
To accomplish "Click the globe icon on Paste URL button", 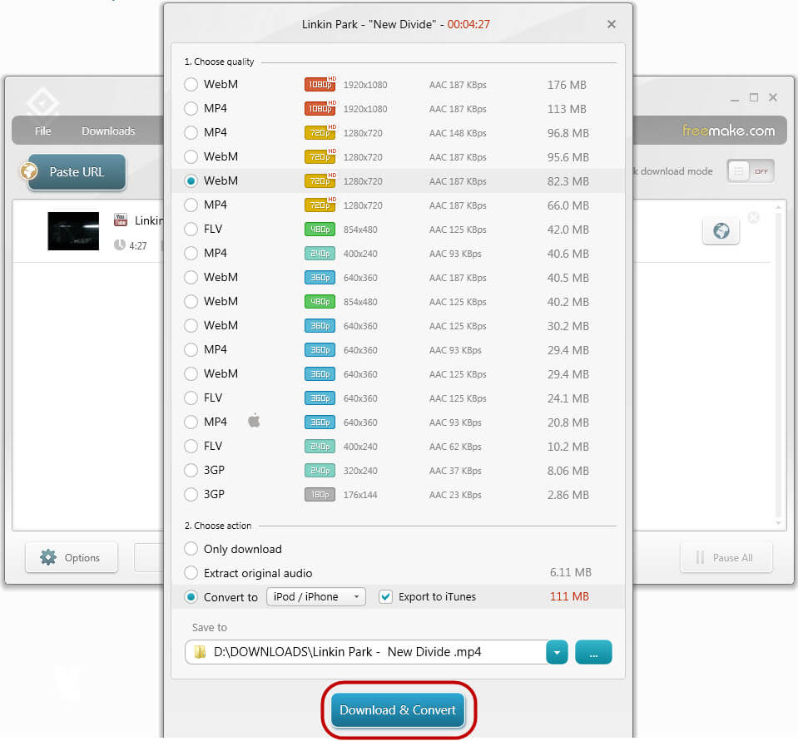I will (29, 170).
